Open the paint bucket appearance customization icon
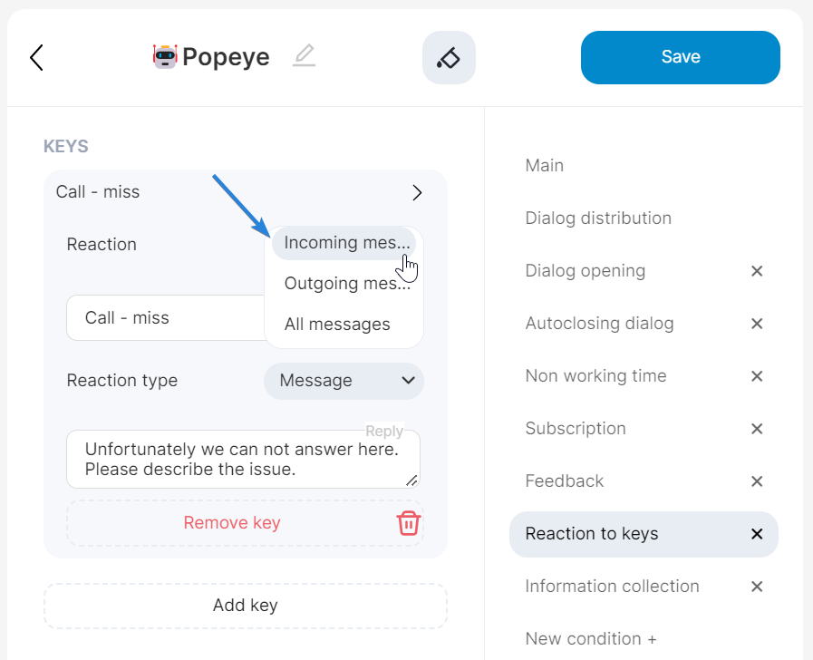813x660 pixels. pos(449,56)
